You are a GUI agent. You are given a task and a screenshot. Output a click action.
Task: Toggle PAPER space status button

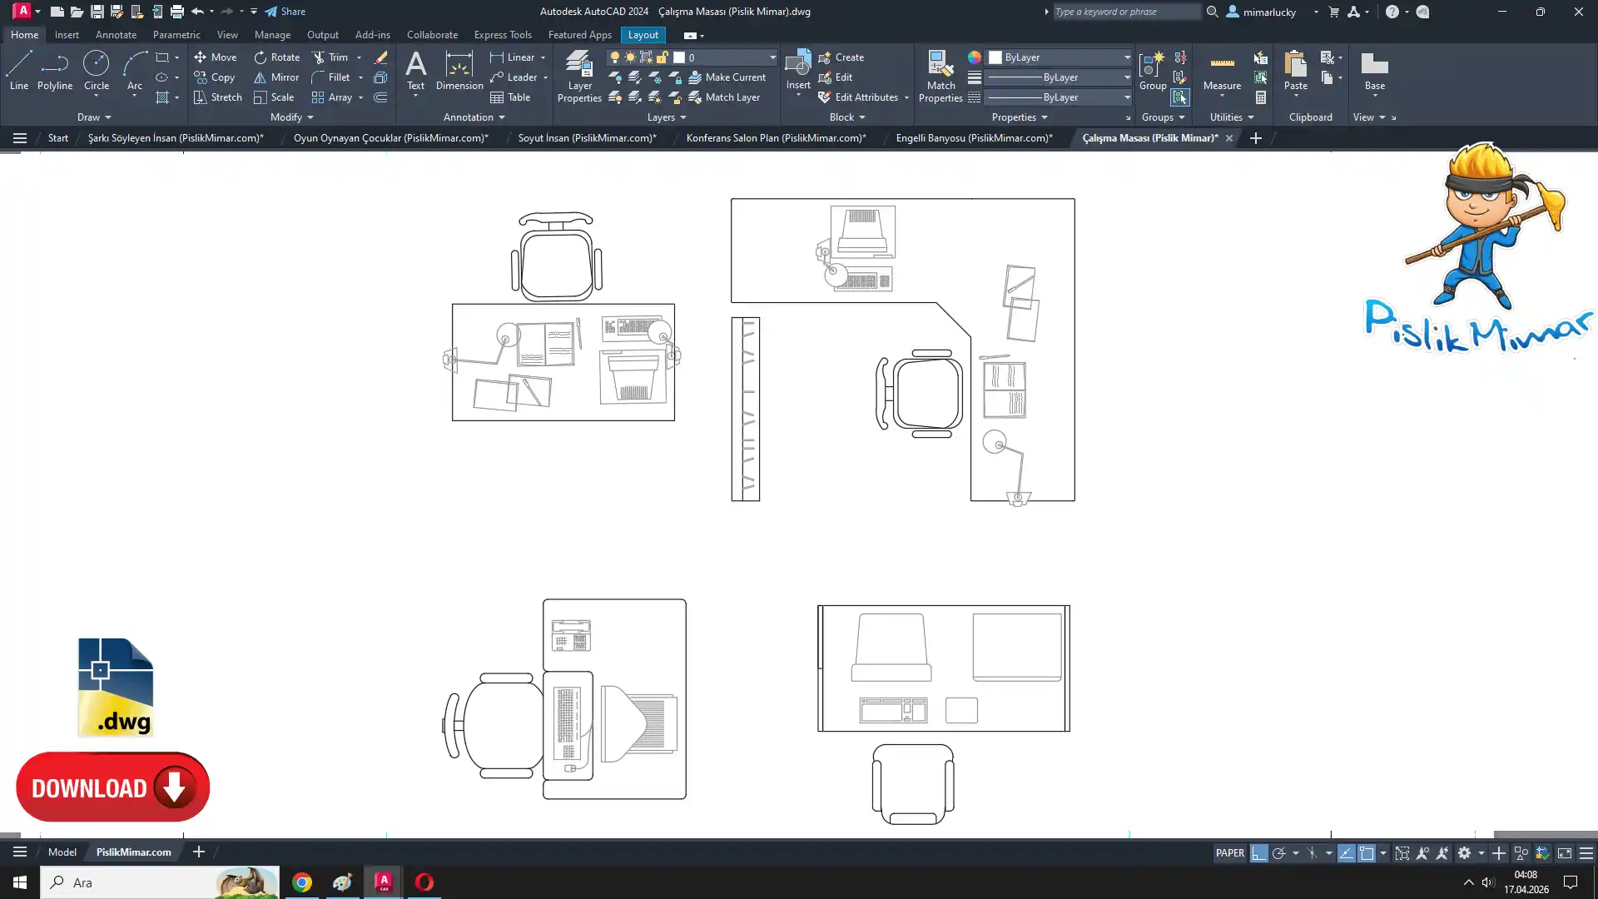(x=1229, y=853)
